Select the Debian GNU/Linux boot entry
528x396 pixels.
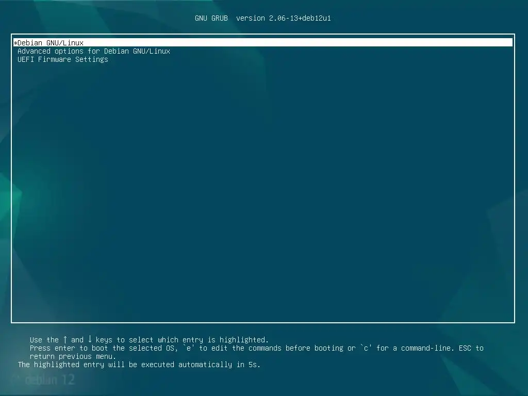[x=263, y=42]
